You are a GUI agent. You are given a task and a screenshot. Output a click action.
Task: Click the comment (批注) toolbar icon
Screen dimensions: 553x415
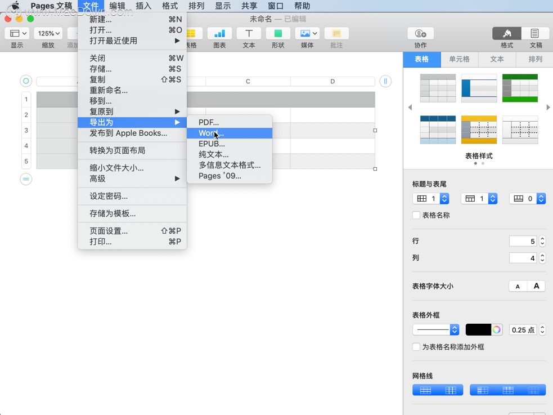(x=336, y=34)
